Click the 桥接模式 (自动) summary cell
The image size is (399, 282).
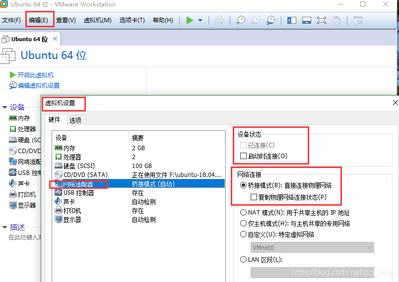click(x=153, y=184)
